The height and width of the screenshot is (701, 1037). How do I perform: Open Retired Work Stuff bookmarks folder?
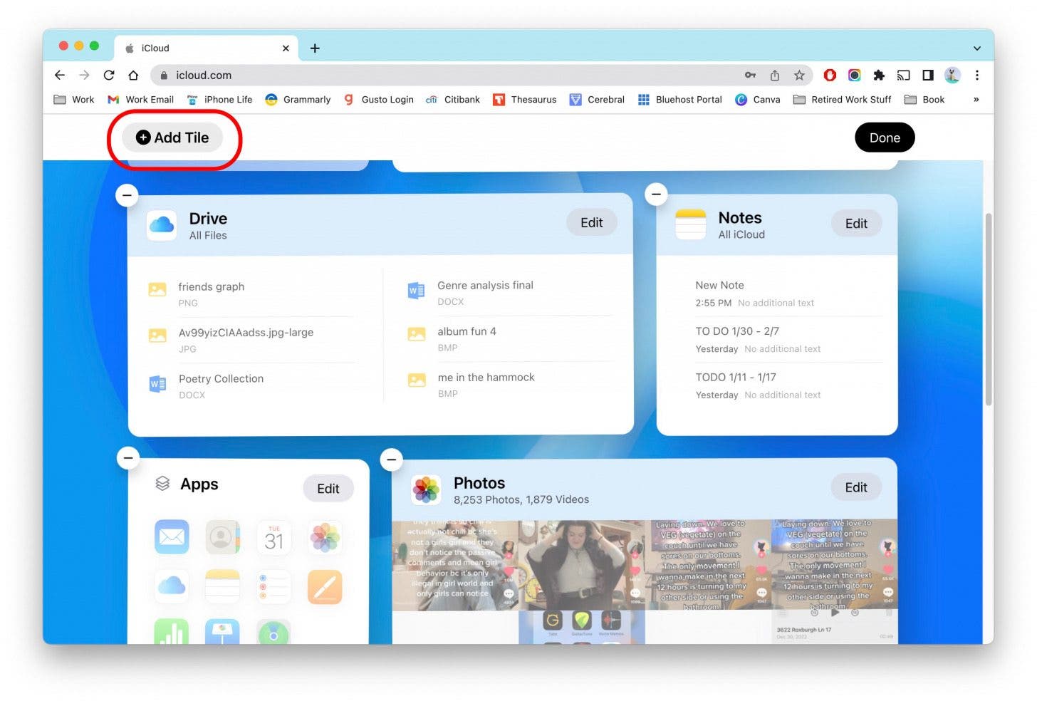(842, 99)
